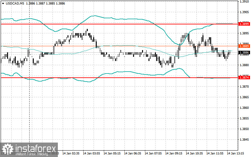Select the 1.3870 price axis value
Viewport: 251px width, 157px height.
click(244, 86)
